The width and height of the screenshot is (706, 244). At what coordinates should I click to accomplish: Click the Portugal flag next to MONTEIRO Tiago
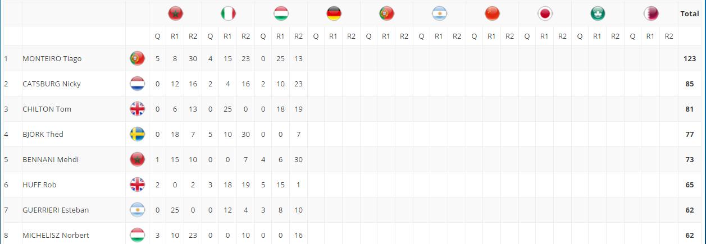(137, 58)
